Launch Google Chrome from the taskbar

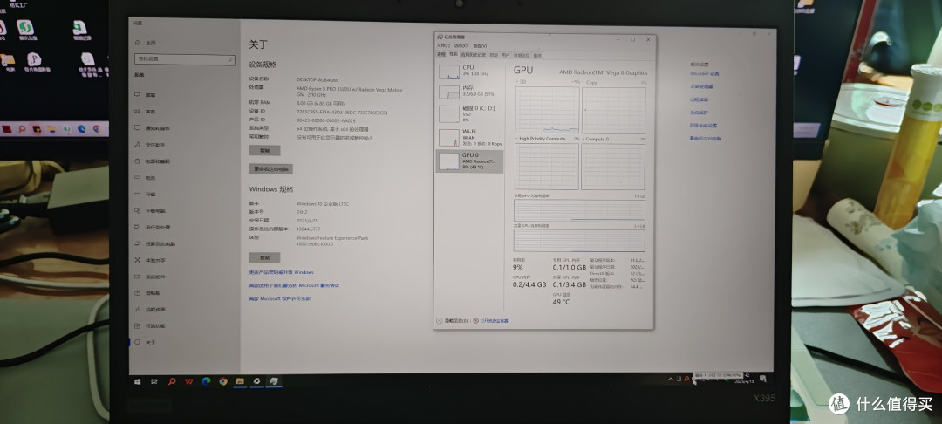(x=223, y=380)
